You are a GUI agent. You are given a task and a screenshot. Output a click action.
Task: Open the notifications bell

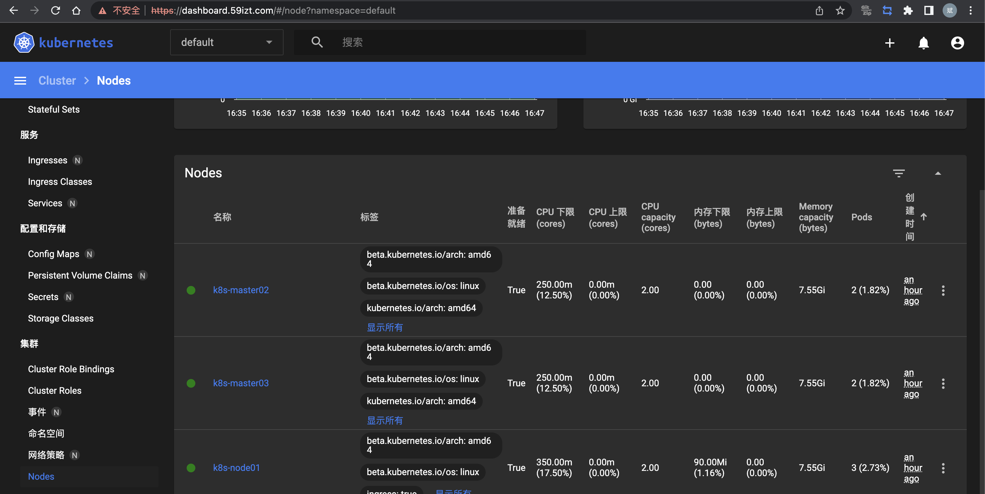923,43
